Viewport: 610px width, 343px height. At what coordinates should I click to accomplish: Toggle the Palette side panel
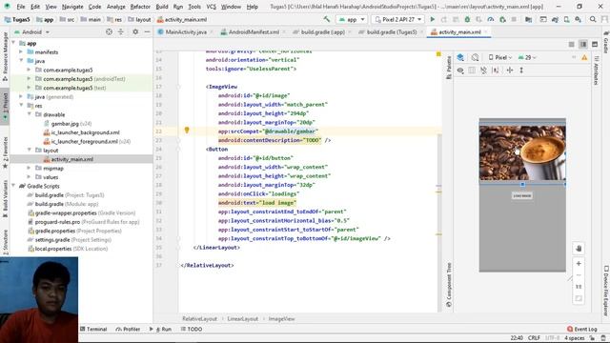coord(449,68)
